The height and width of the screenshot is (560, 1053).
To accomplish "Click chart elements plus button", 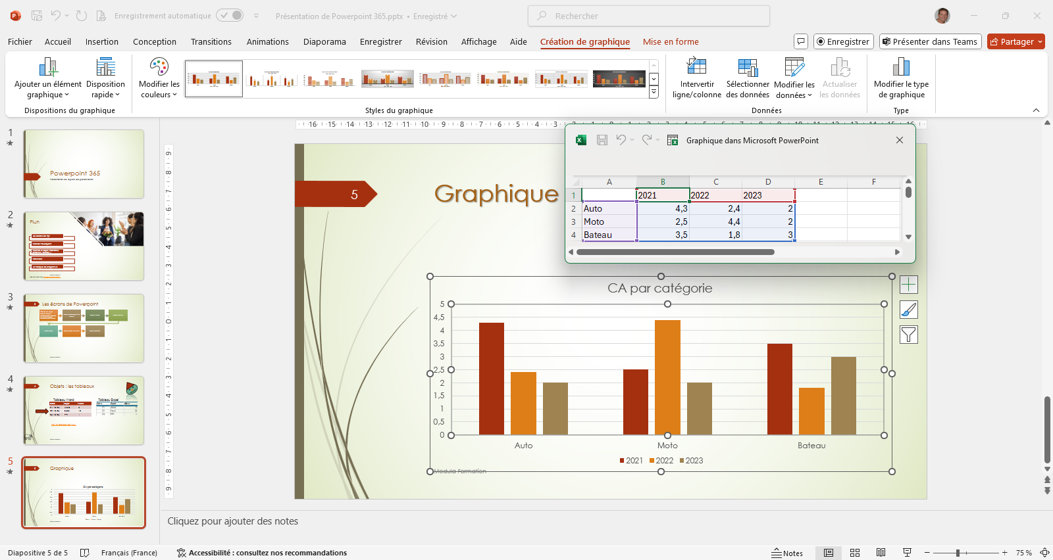I will click(908, 285).
